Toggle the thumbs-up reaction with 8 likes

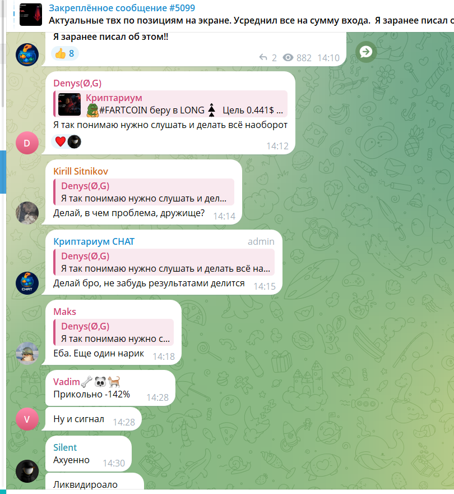[x=65, y=53]
